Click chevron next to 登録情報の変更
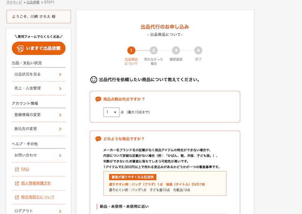 (x=60, y=115)
